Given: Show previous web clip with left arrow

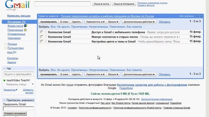Looking at the screenshot, I should (197, 16).
